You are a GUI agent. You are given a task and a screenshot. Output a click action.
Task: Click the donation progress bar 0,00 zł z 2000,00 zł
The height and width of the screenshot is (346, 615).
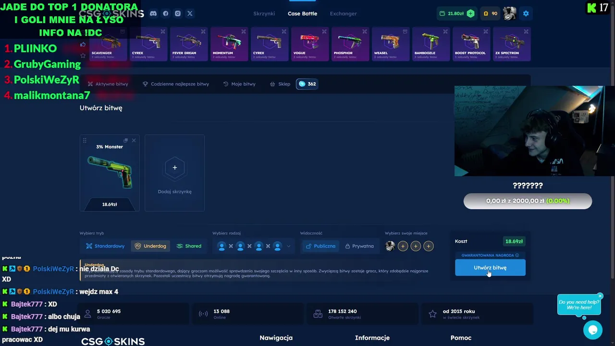[x=528, y=201]
